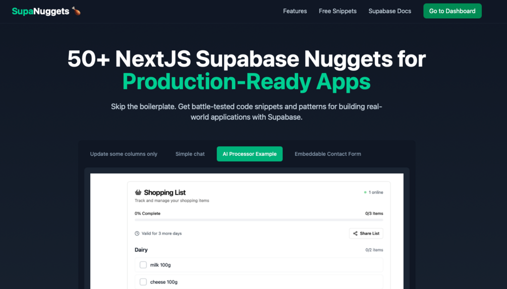The width and height of the screenshot is (507, 289).
Task: Click the '0/3 Items' counter
Action: 374,213
